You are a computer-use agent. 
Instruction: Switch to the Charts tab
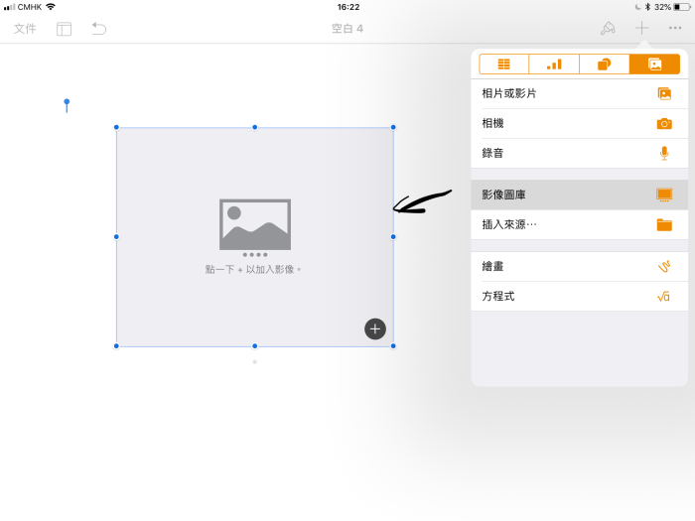pyautogui.click(x=554, y=65)
